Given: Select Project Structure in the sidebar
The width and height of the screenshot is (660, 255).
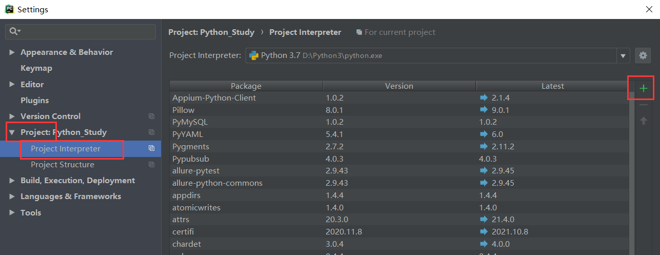Looking at the screenshot, I should pos(63,165).
